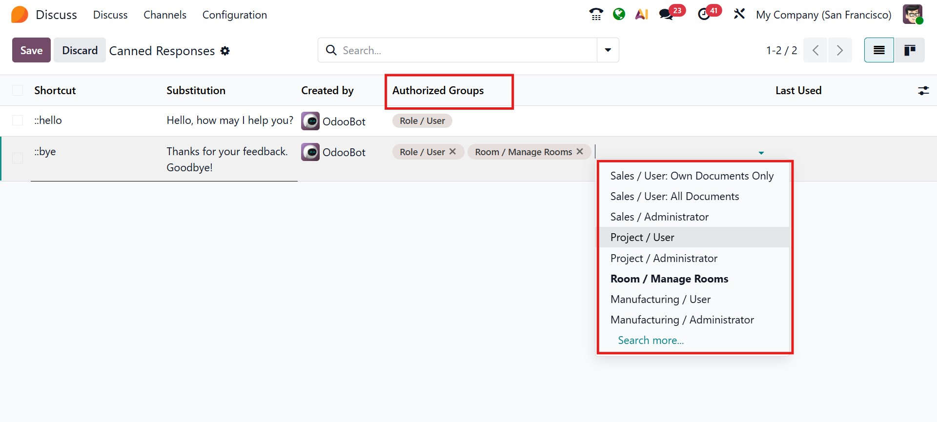Check the ::bye row checkbox
This screenshot has height=422, width=937.
tap(18, 158)
